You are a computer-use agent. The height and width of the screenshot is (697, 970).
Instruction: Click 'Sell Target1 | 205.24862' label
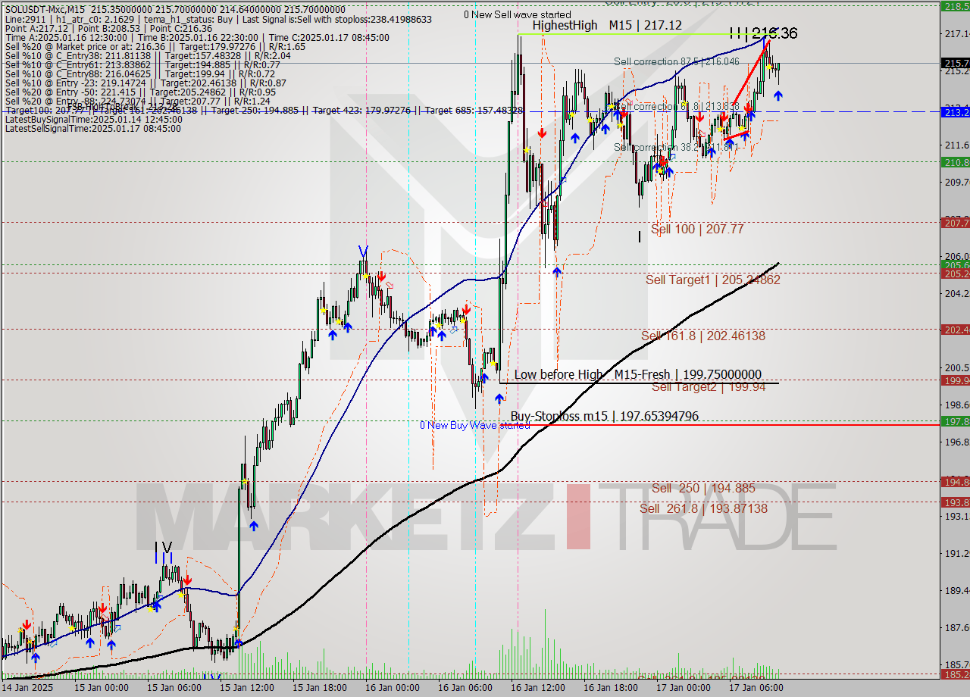tap(712, 280)
